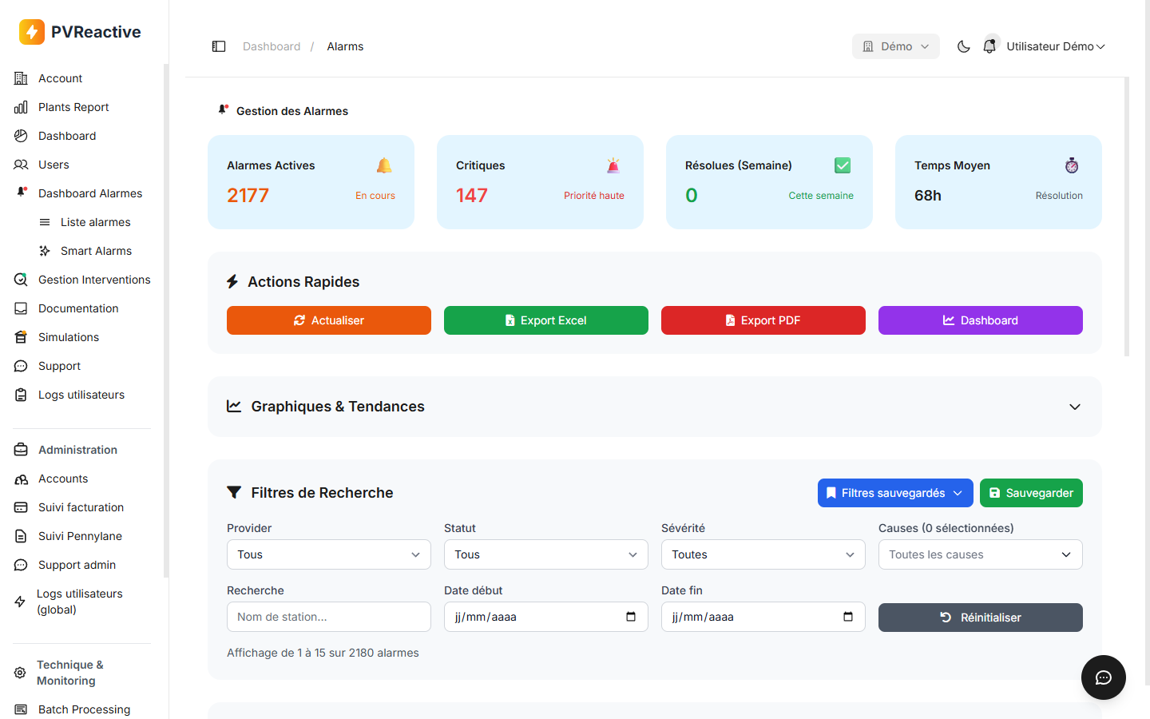Open the Sévérité dropdown
This screenshot has width=1150, height=719.
(763, 554)
